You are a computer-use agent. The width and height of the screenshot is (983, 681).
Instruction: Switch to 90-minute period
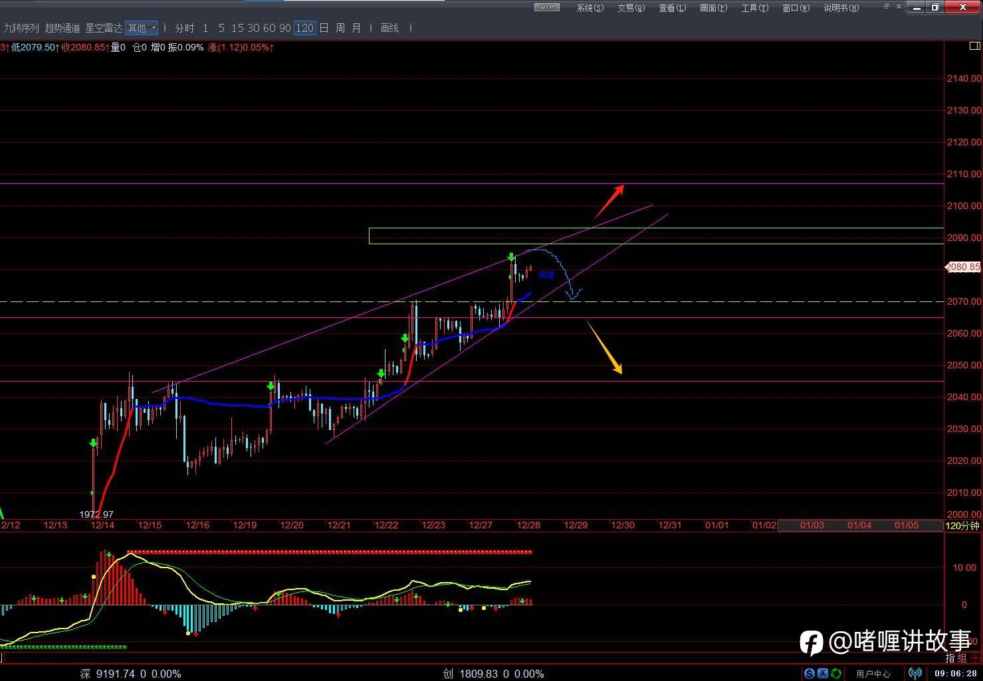(285, 28)
